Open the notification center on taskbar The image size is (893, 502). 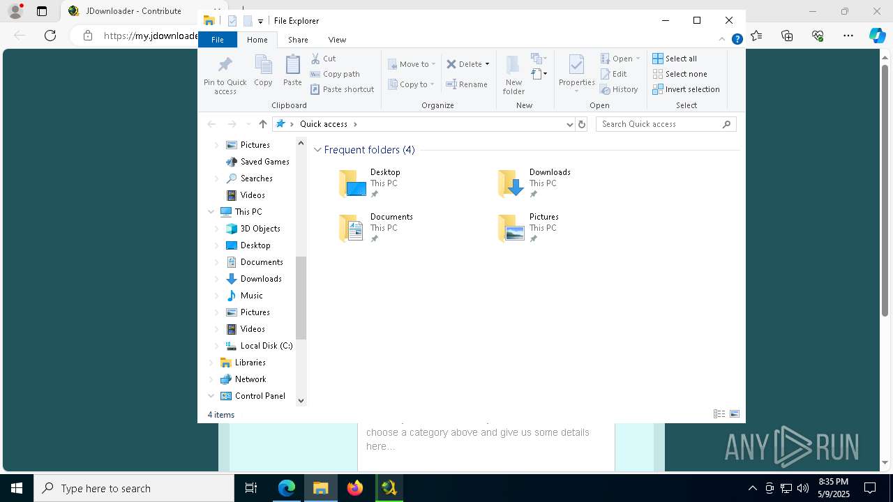[870, 488]
